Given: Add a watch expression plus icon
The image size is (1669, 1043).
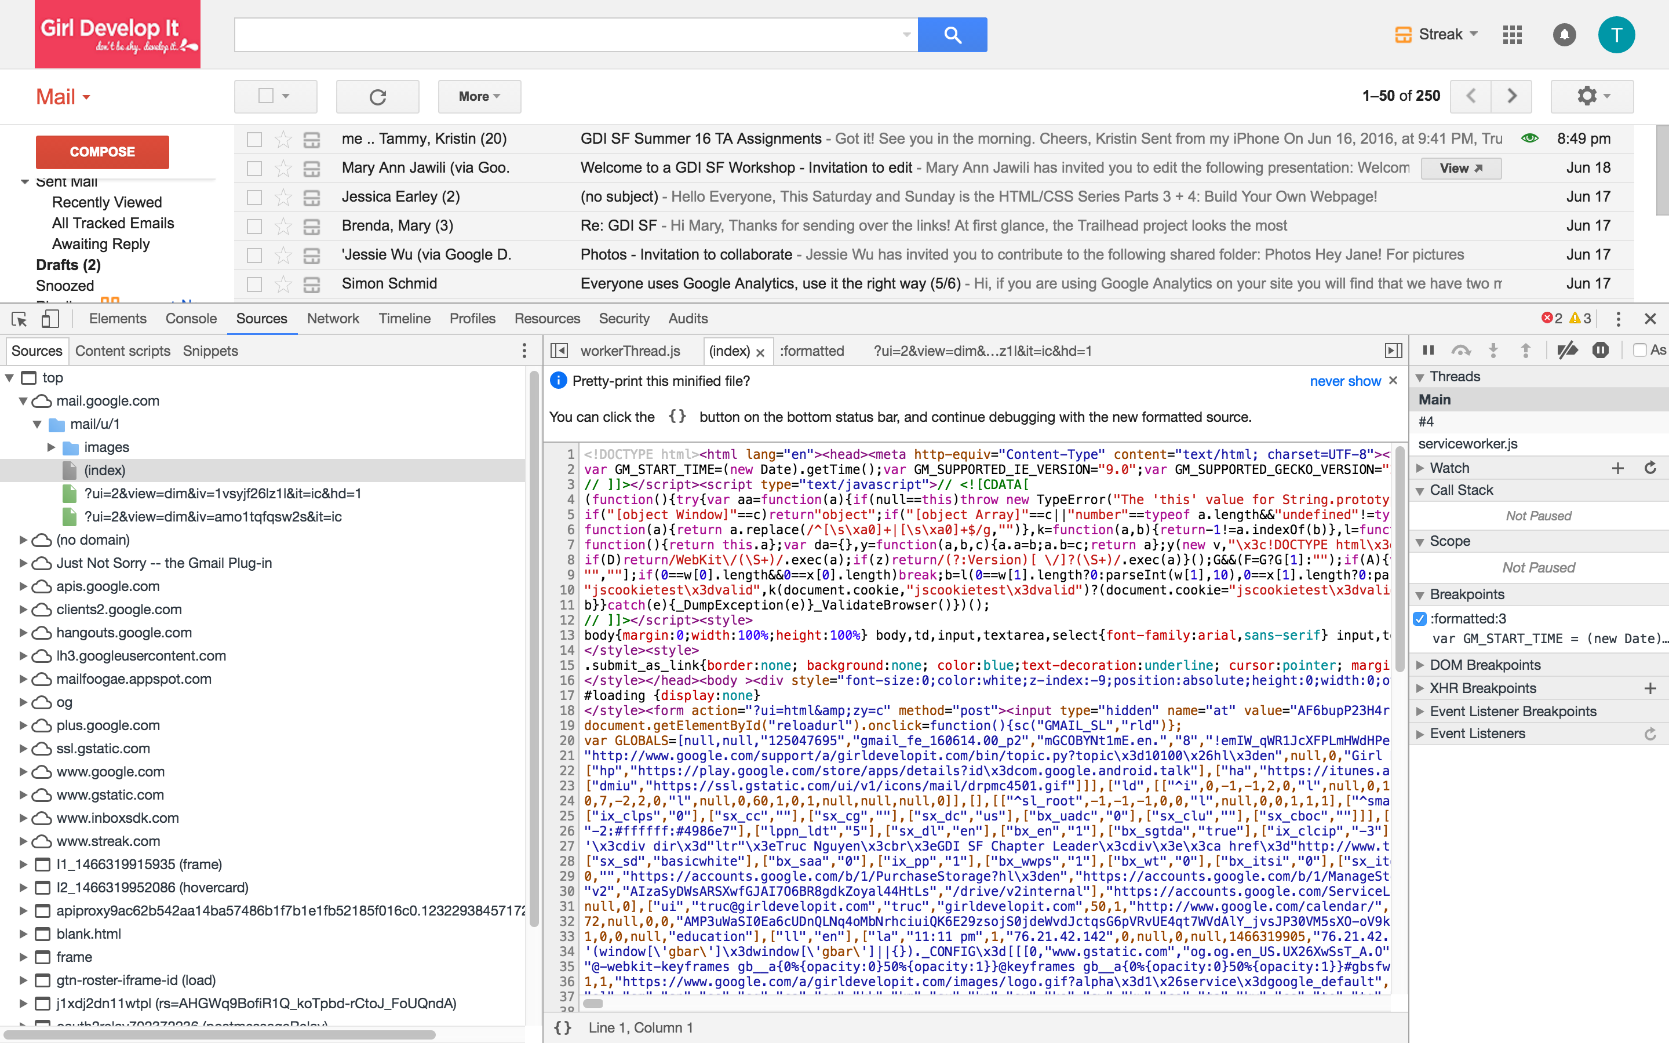Looking at the screenshot, I should pyautogui.click(x=1618, y=468).
